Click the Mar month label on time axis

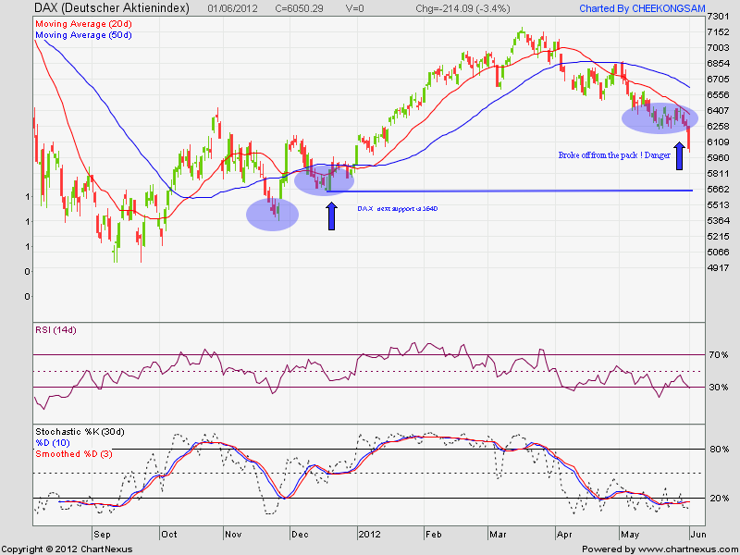pyautogui.click(x=498, y=535)
